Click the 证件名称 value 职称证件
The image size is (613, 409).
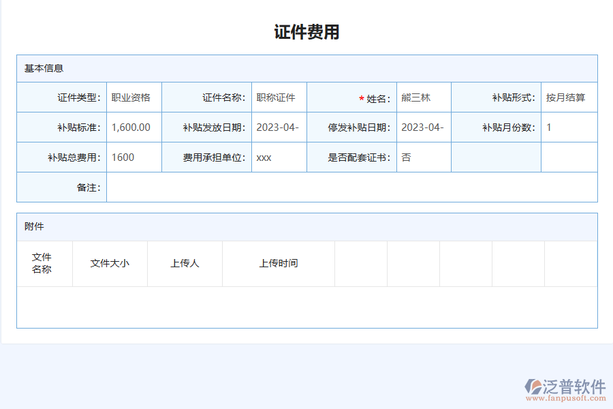[276, 97]
